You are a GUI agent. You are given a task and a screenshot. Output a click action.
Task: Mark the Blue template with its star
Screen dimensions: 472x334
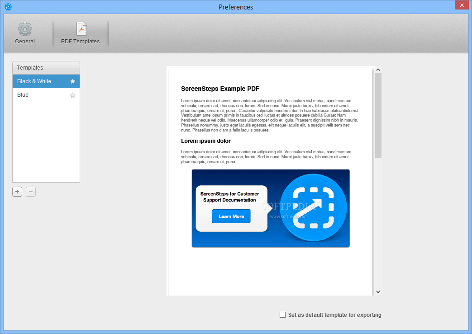point(72,95)
